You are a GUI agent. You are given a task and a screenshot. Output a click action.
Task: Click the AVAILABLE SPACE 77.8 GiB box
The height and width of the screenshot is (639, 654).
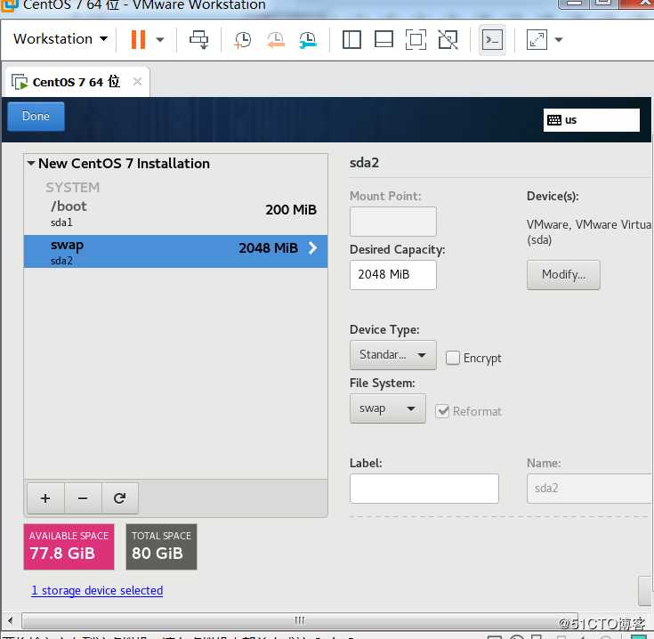pos(69,546)
